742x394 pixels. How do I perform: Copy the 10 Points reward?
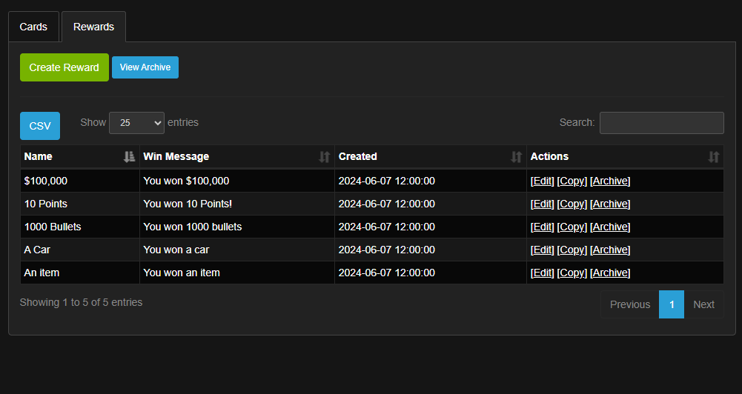[x=572, y=204]
